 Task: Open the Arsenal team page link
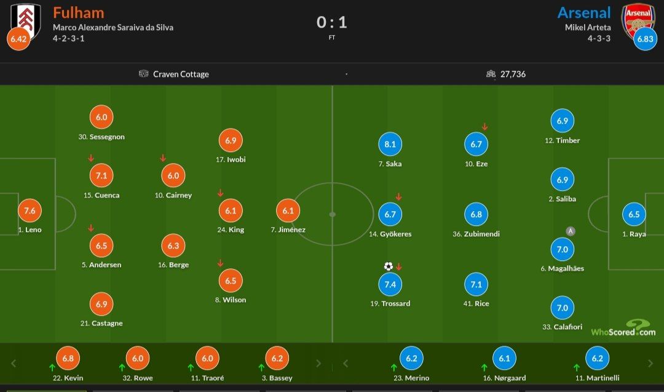583,12
